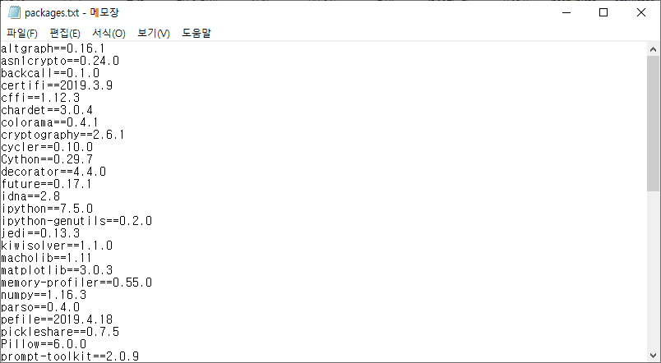Image resolution: width=661 pixels, height=363 pixels.
Task: Open the 편집(E) menu
Action: coord(65,34)
